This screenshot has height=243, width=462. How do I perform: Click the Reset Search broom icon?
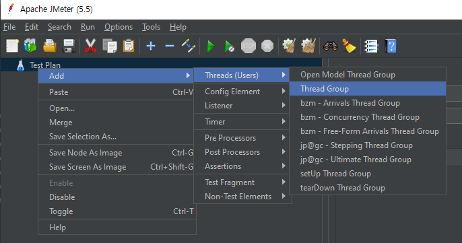point(349,46)
